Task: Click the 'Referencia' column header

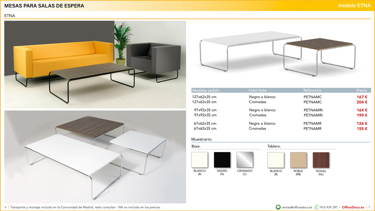Action: [x=312, y=90]
